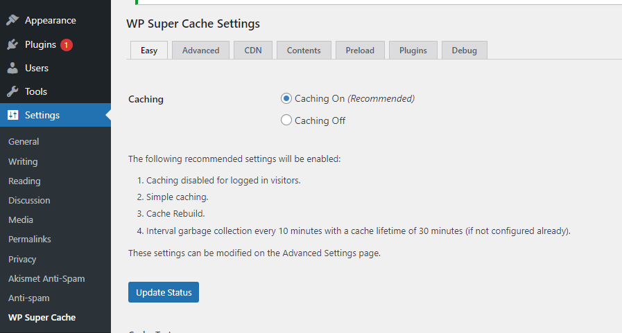This screenshot has width=622, height=333.
Task: Click the WP Super Cache Settings heading
Action: coord(193,24)
